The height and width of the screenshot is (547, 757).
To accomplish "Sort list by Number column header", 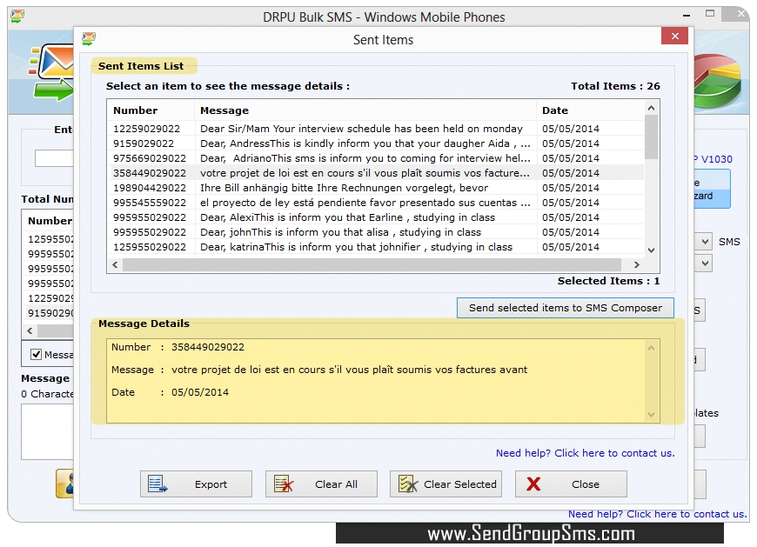I will tap(151, 110).
